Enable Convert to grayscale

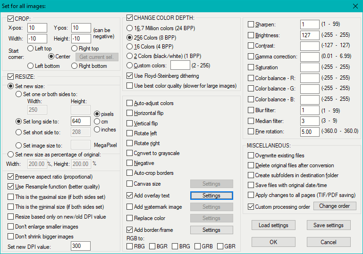click(130, 153)
